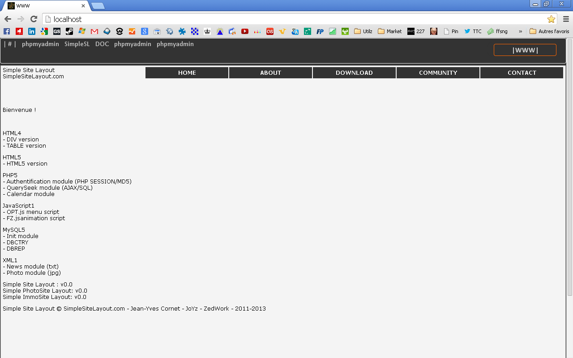
Task: Click the |WWW| button
Action: [525, 50]
